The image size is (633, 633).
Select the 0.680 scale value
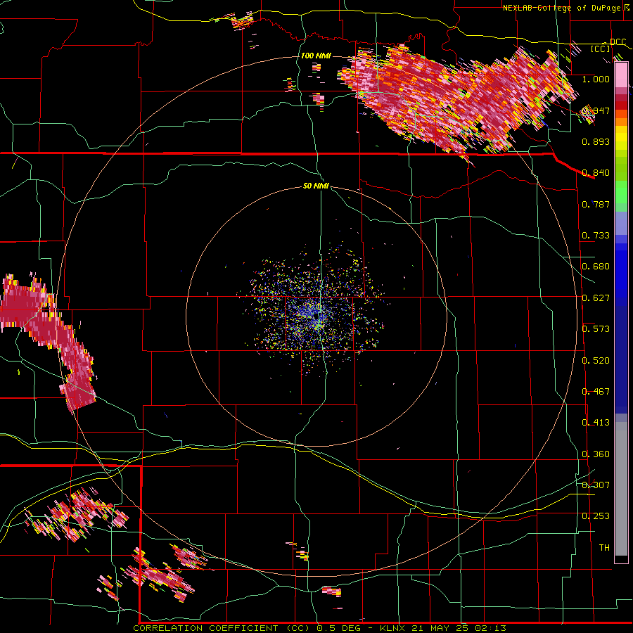[596, 267]
